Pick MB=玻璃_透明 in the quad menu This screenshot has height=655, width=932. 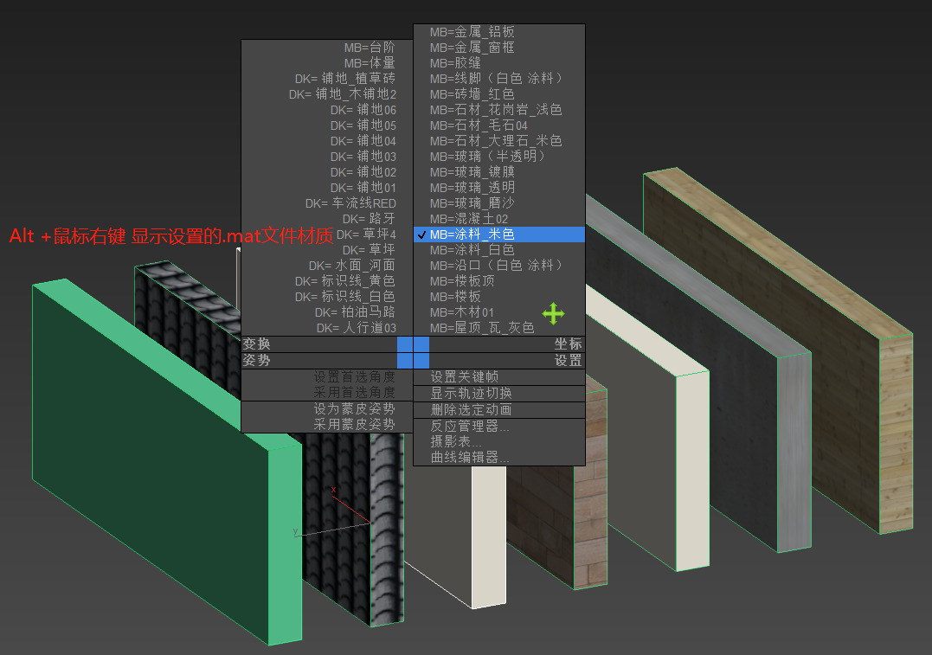click(472, 187)
